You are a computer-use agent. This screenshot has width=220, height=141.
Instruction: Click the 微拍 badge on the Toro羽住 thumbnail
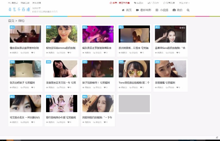click(121, 62)
